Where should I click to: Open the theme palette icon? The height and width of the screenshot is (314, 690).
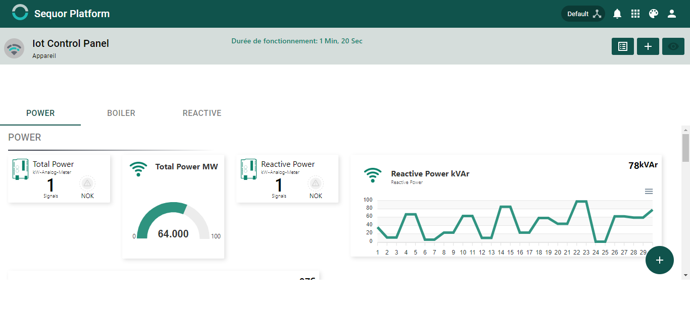click(x=654, y=14)
